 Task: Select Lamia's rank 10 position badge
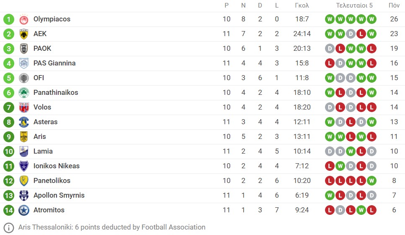click(x=9, y=151)
